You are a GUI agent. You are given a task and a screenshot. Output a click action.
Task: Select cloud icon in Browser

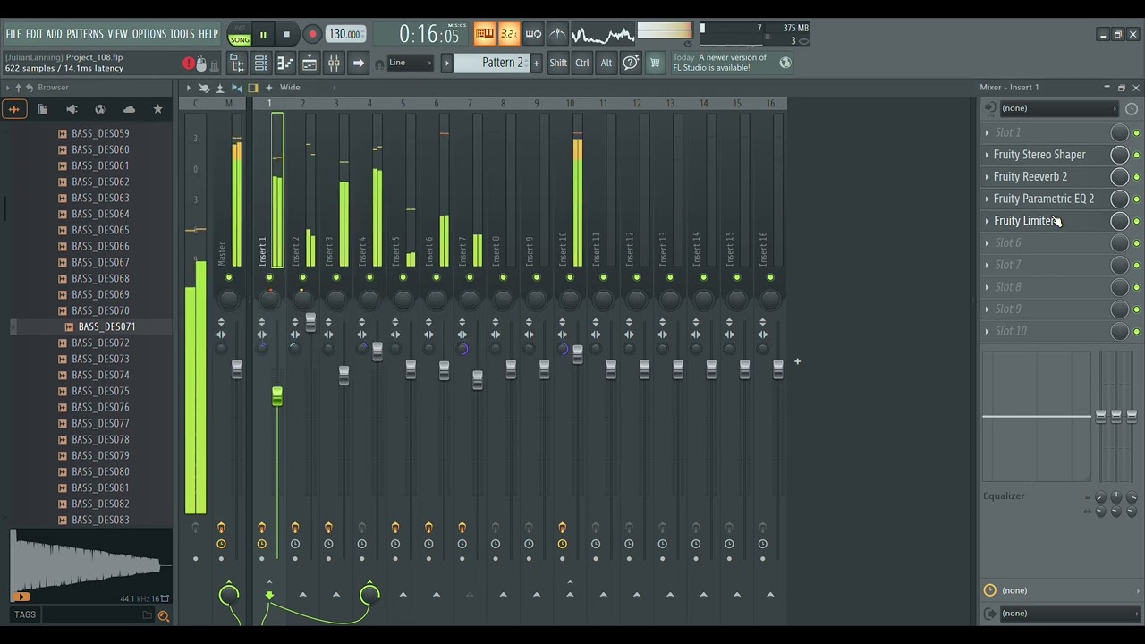[129, 109]
